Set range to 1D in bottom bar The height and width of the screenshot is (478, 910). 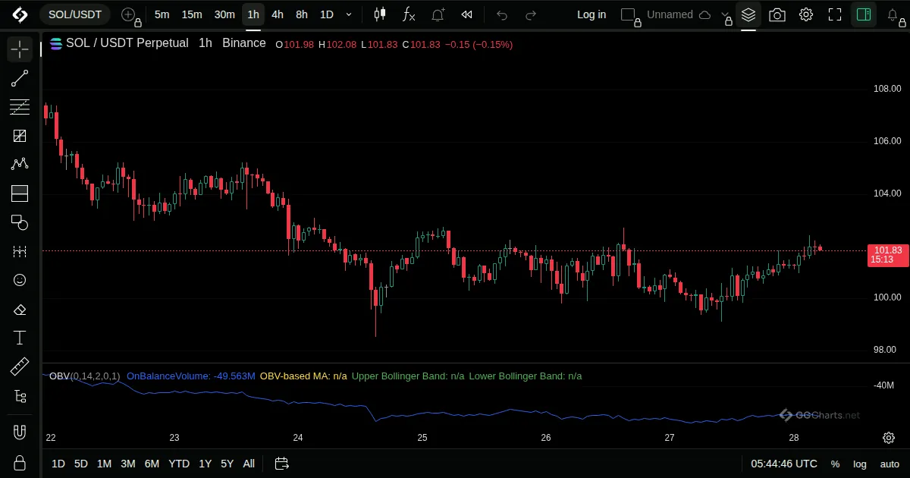(x=58, y=464)
